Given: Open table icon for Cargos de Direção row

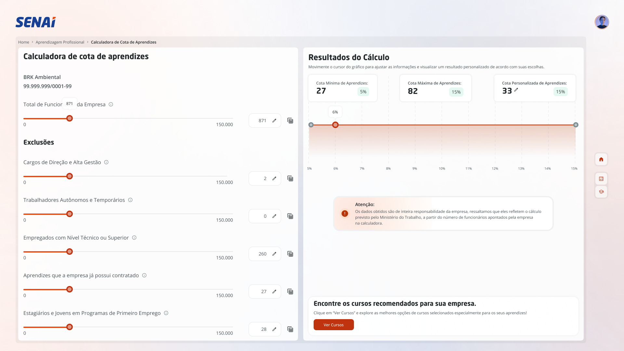Looking at the screenshot, I should tap(290, 178).
